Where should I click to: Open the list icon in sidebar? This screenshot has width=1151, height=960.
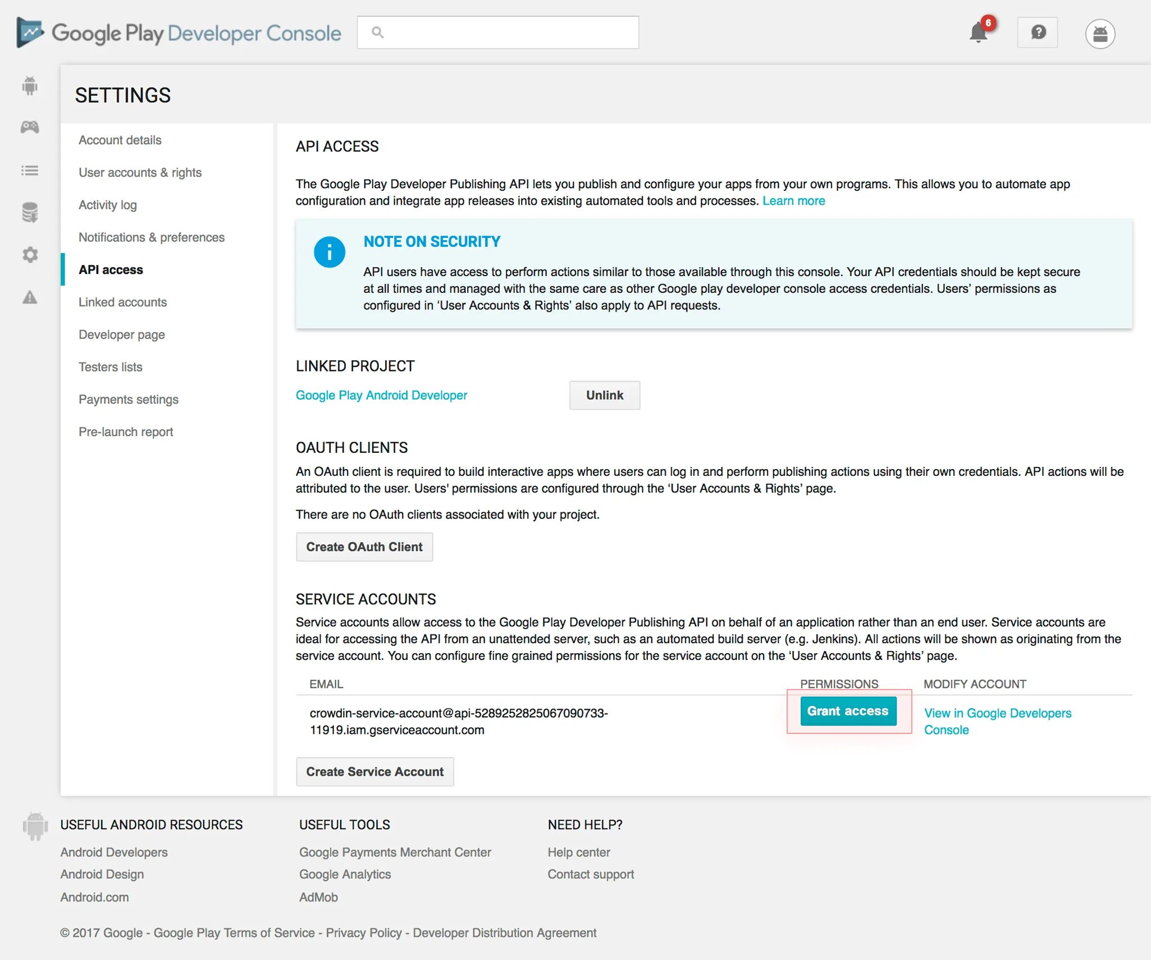30,171
